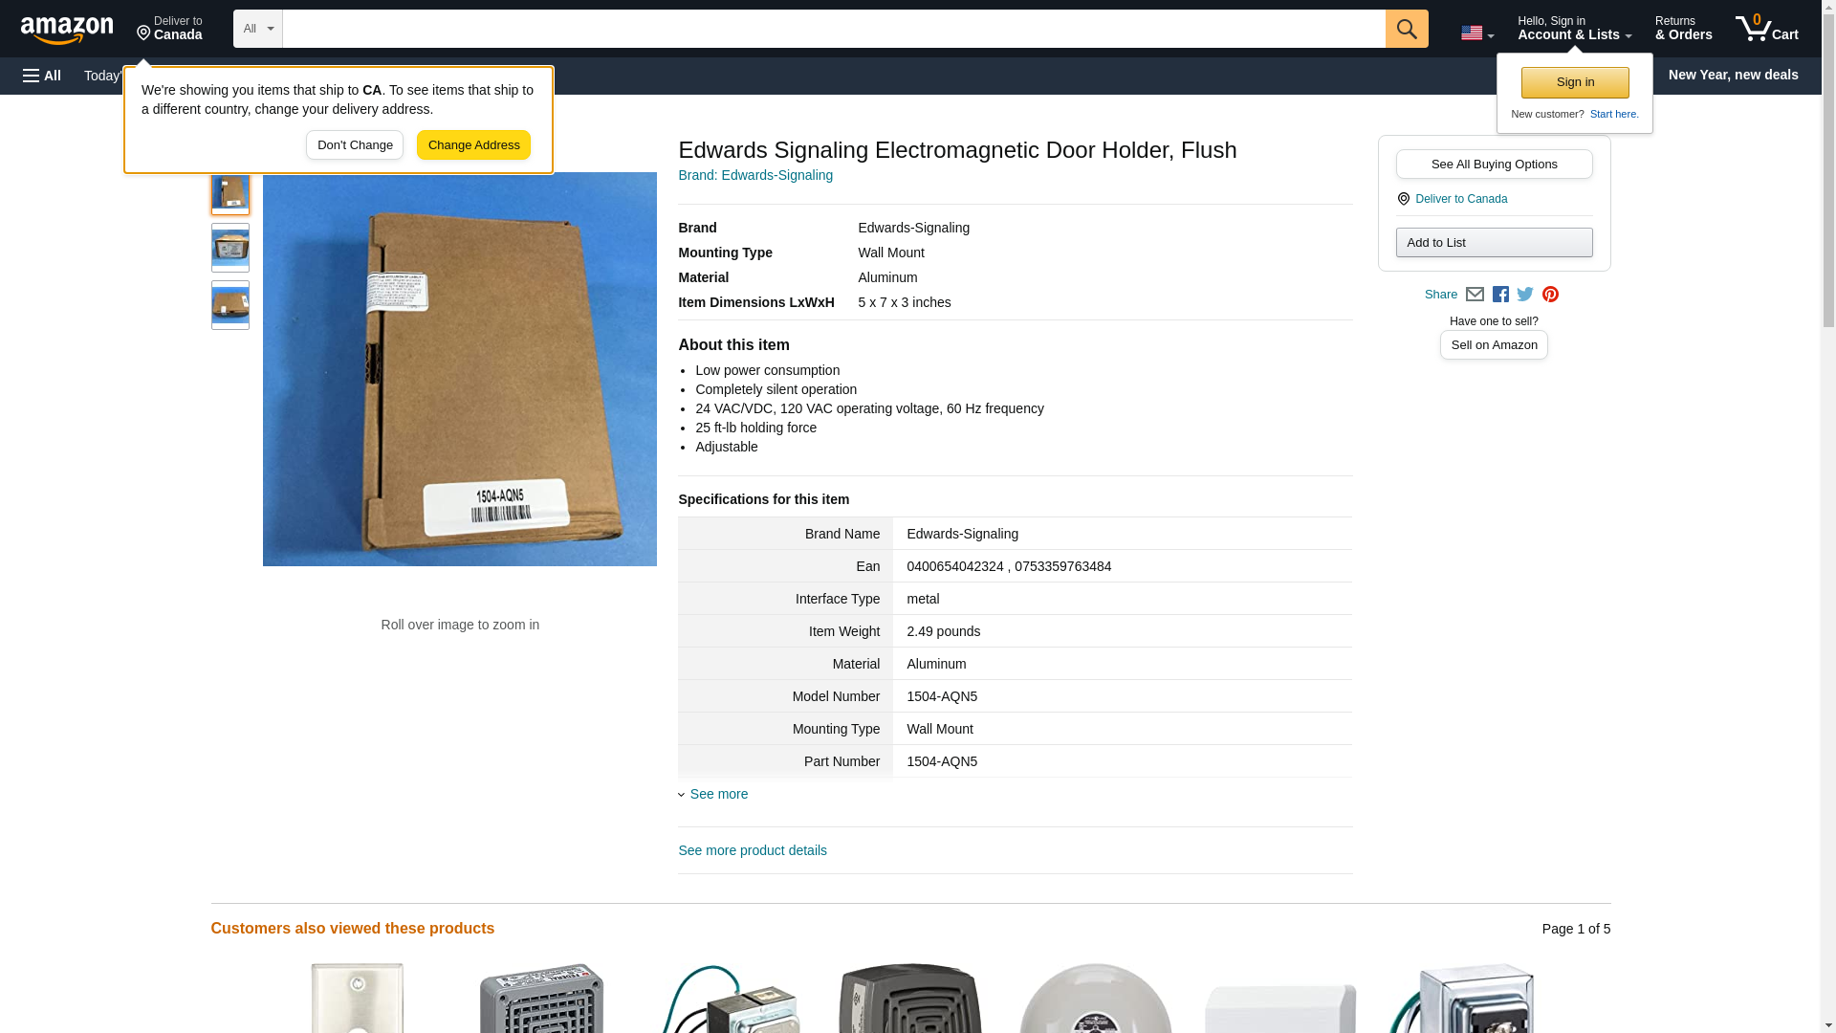This screenshot has height=1033, width=1836.
Task: Click the search magnifier button
Action: coord(1407,29)
